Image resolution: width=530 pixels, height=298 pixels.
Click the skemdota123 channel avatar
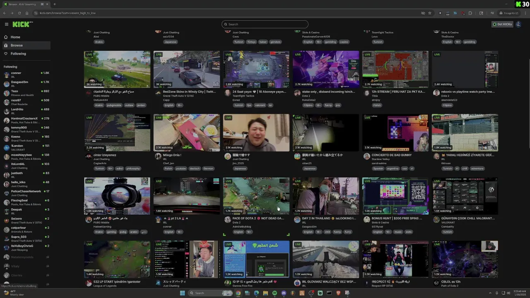[x=436, y=93]
